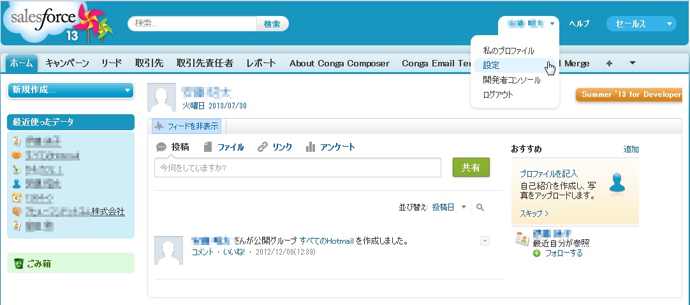Click the user name dropdown arrow in header
690x305 pixels.
pyautogui.click(x=552, y=24)
